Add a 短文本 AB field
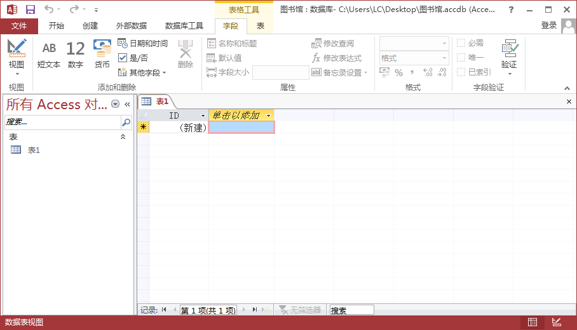577x330 pixels. click(48, 55)
